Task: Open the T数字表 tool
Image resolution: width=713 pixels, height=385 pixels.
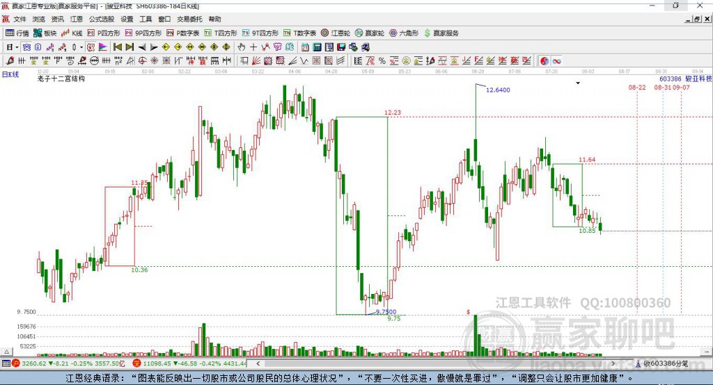Action: 299,33
